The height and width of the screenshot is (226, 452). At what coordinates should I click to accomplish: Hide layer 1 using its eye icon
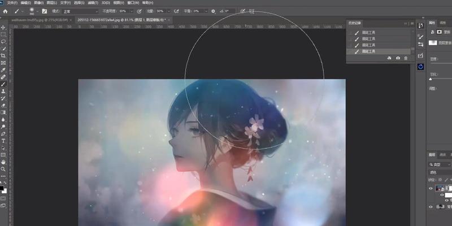pyautogui.click(x=431, y=188)
